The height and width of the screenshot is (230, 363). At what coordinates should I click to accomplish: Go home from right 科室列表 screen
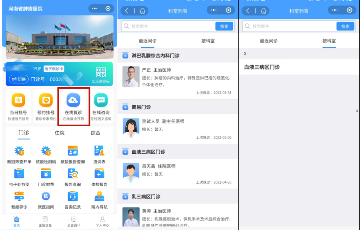(x=264, y=11)
